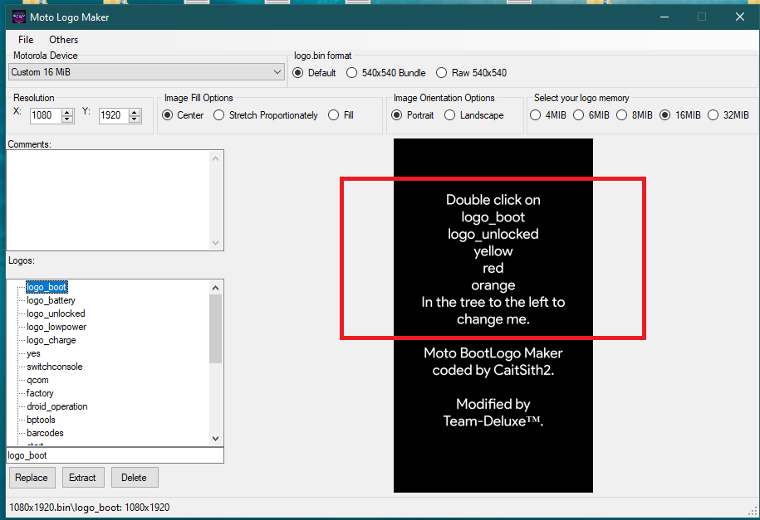The image size is (760, 520).
Task: Select the 540x540 Bundle format
Action: coord(386,73)
